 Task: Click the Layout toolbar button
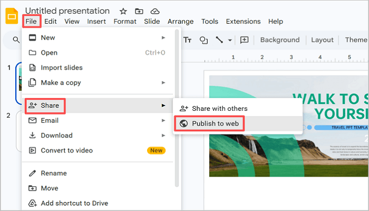(322, 40)
